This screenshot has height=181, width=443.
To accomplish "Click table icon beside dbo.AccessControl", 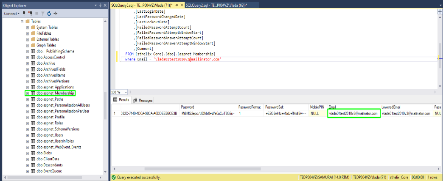I will tap(33, 57).
